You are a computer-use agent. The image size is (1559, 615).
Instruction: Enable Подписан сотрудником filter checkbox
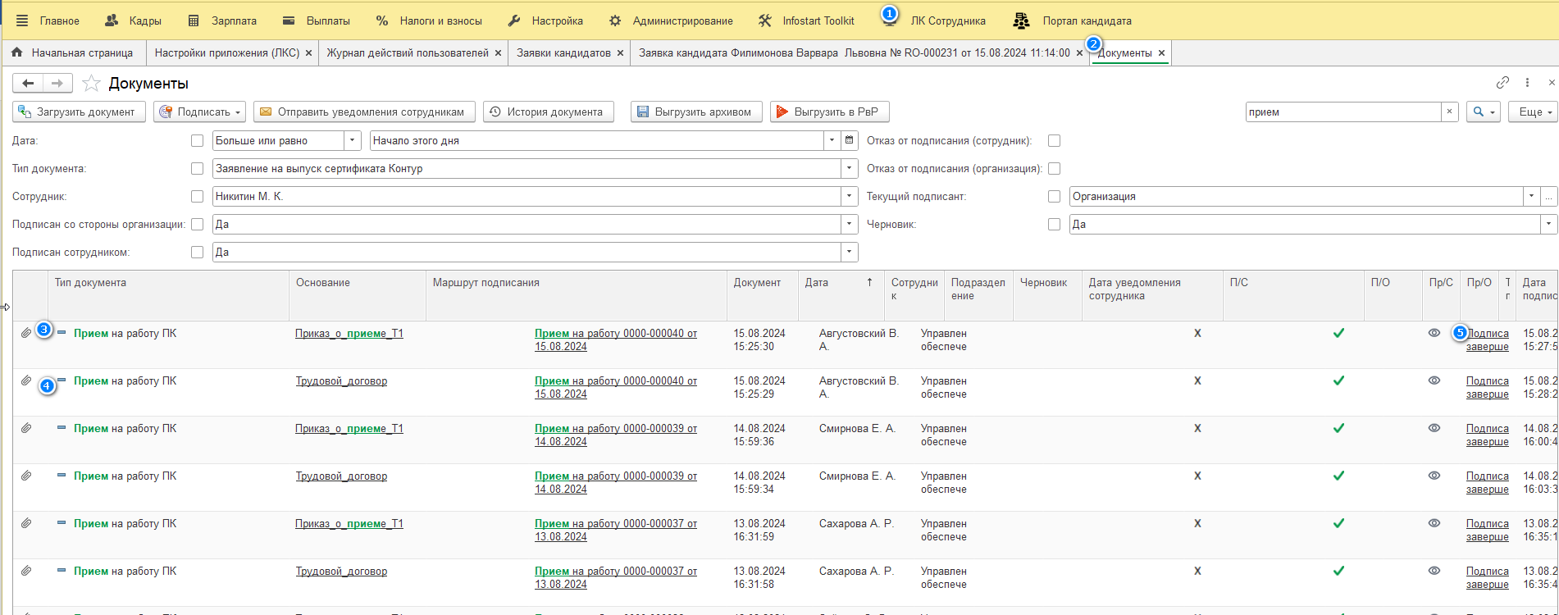[x=197, y=253]
